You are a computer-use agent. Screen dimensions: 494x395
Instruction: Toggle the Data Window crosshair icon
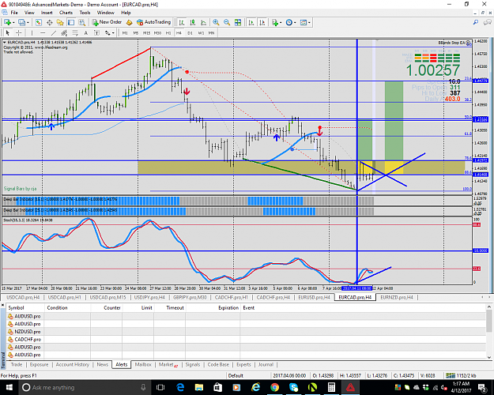click(50, 22)
